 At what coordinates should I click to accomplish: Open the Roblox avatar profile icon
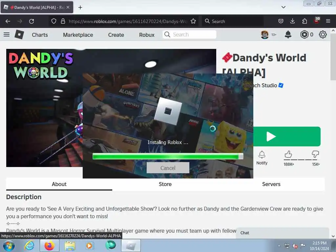pos(265,34)
